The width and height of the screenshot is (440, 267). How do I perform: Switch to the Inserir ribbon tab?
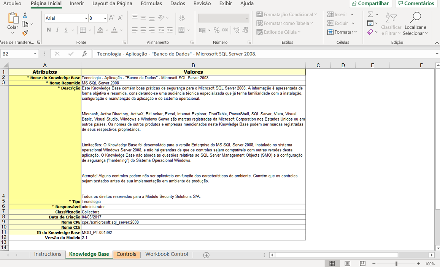click(x=76, y=4)
